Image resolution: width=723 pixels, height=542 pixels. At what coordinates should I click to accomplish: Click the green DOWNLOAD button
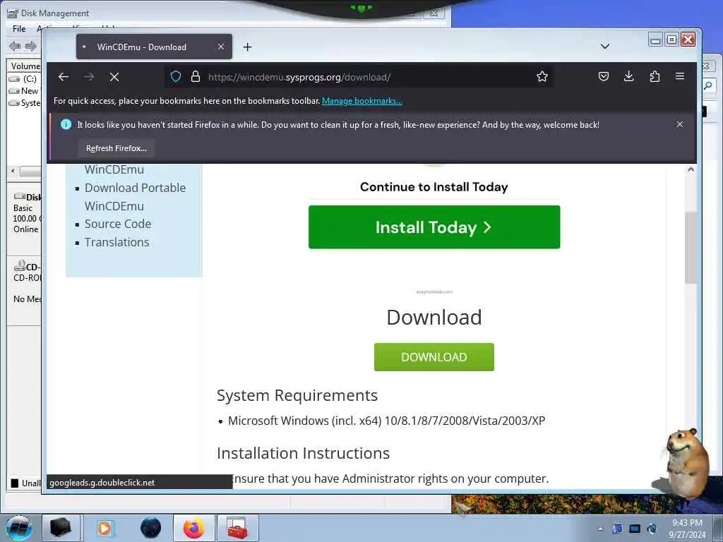(434, 357)
